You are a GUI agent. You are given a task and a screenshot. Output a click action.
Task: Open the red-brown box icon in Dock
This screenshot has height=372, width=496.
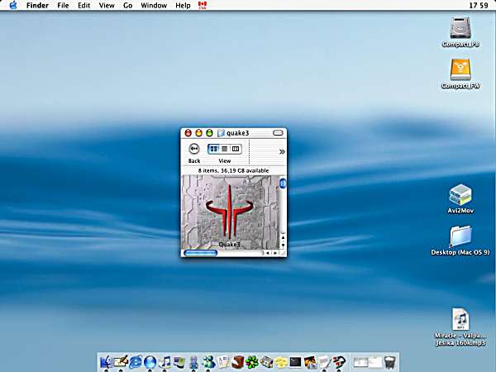tap(238, 362)
